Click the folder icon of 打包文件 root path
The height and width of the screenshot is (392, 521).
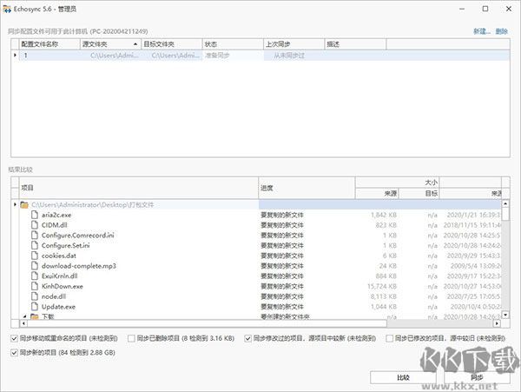(24, 205)
